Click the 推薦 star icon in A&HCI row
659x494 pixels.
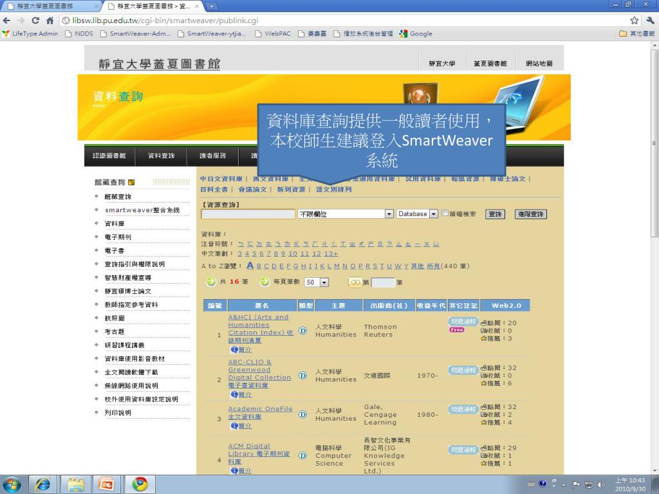(483, 338)
